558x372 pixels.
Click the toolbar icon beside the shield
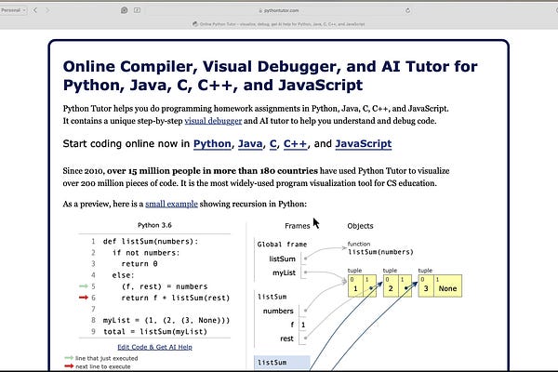pyautogui.click(x=137, y=10)
